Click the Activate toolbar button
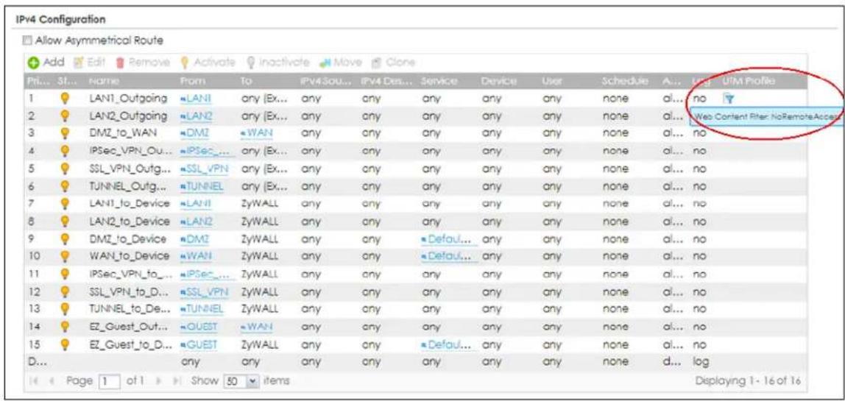The image size is (845, 401). [x=207, y=63]
